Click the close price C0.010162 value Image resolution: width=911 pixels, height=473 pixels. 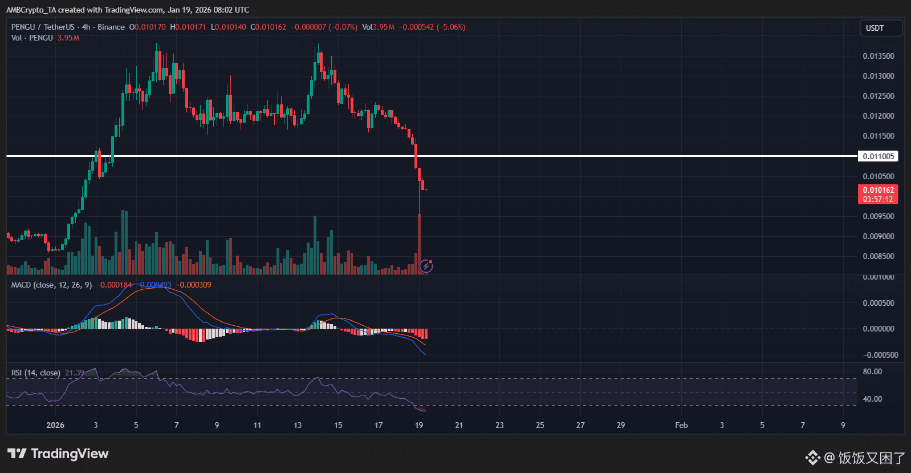click(269, 27)
